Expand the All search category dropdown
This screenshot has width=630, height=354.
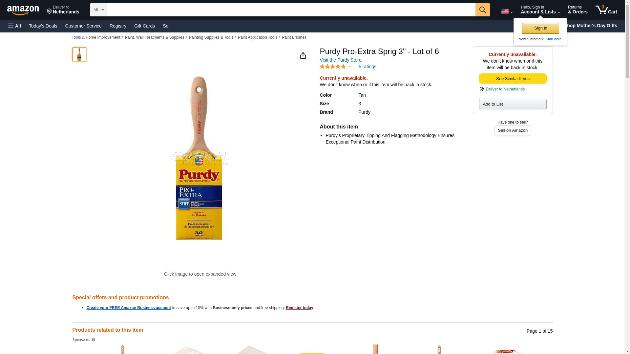tap(98, 10)
